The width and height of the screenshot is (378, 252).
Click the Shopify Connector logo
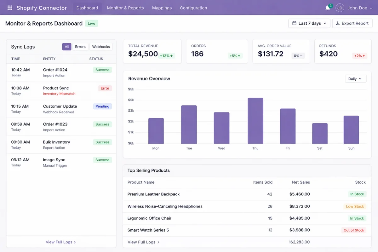pos(41,8)
